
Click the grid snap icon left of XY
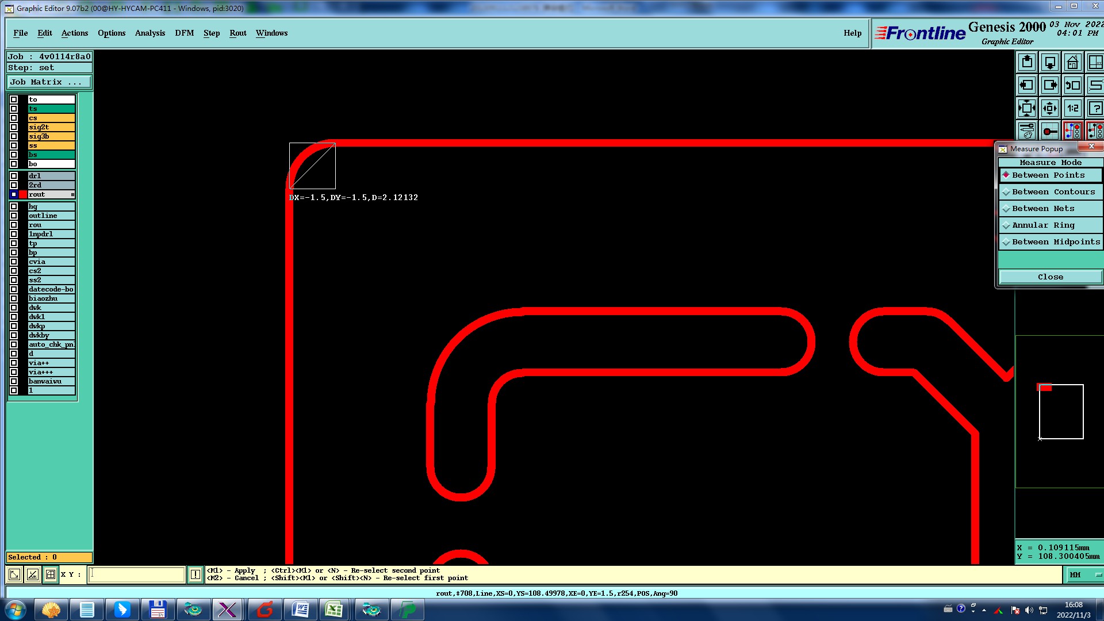pyautogui.click(x=51, y=574)
